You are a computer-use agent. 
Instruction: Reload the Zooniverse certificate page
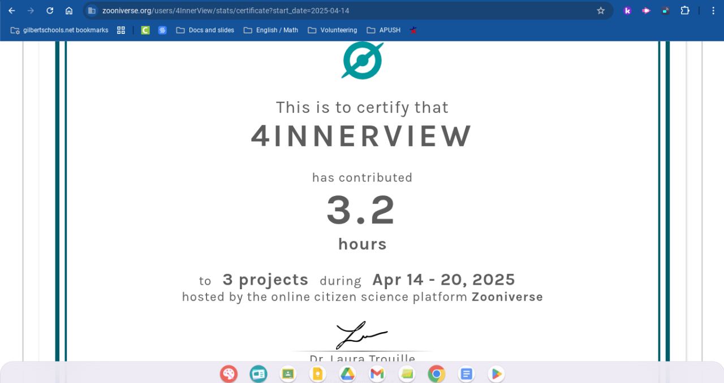coord(50,11)
